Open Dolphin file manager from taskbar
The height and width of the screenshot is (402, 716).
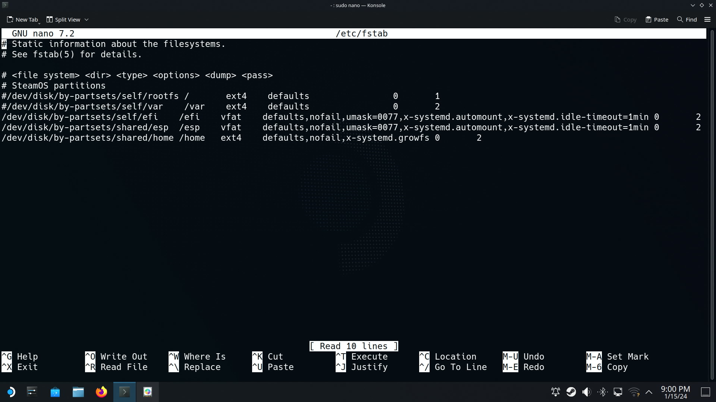click(78, 392)
